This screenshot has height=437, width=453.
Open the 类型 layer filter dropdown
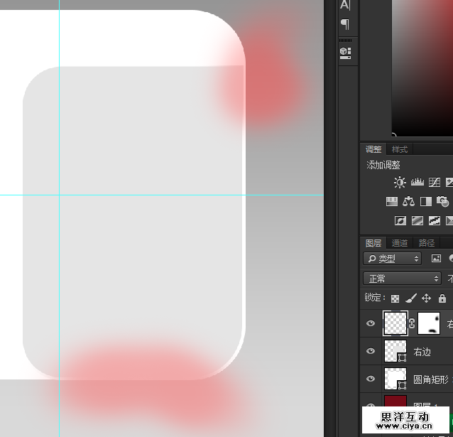[392, 259]
